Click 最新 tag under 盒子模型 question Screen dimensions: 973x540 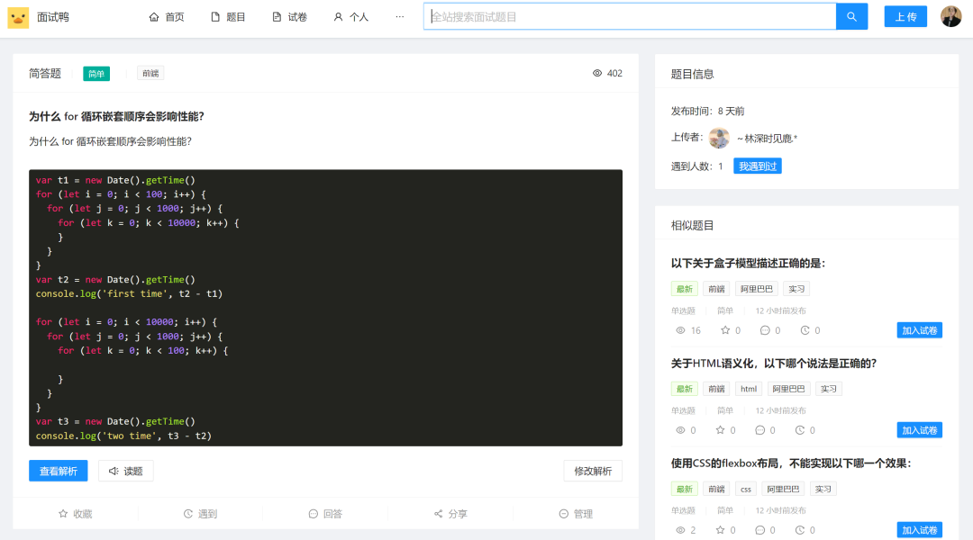685,289
